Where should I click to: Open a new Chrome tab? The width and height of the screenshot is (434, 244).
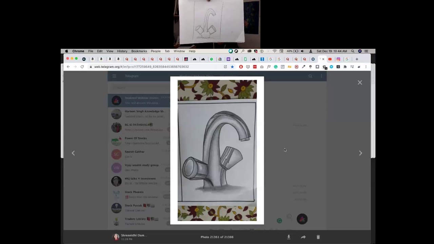[x=357, y=59]
